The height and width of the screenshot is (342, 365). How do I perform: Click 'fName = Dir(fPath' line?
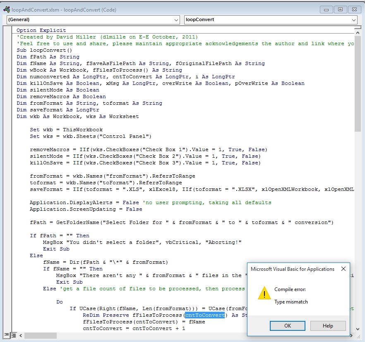[106, 262]
